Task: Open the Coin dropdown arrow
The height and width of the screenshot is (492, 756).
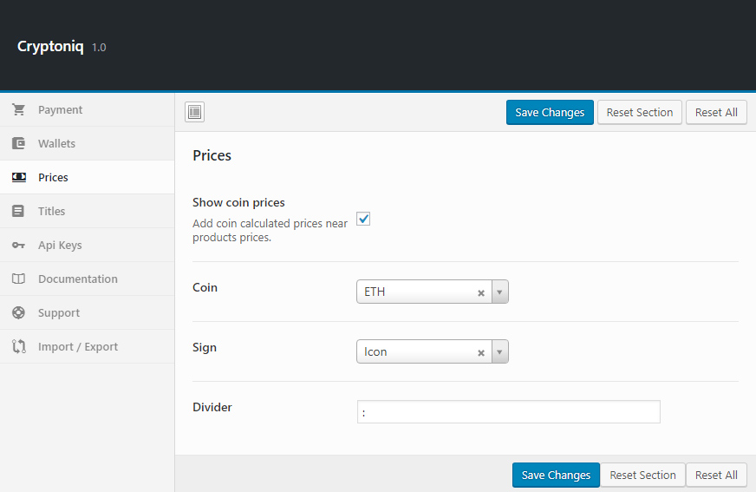Action: coord(499,292)
